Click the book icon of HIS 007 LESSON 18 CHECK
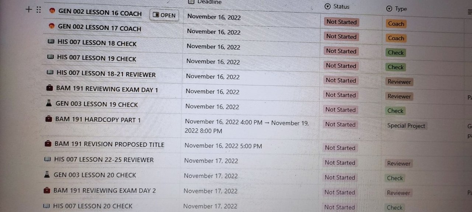The width and height of the screenshot is (472, 212). tap(51, 42)
